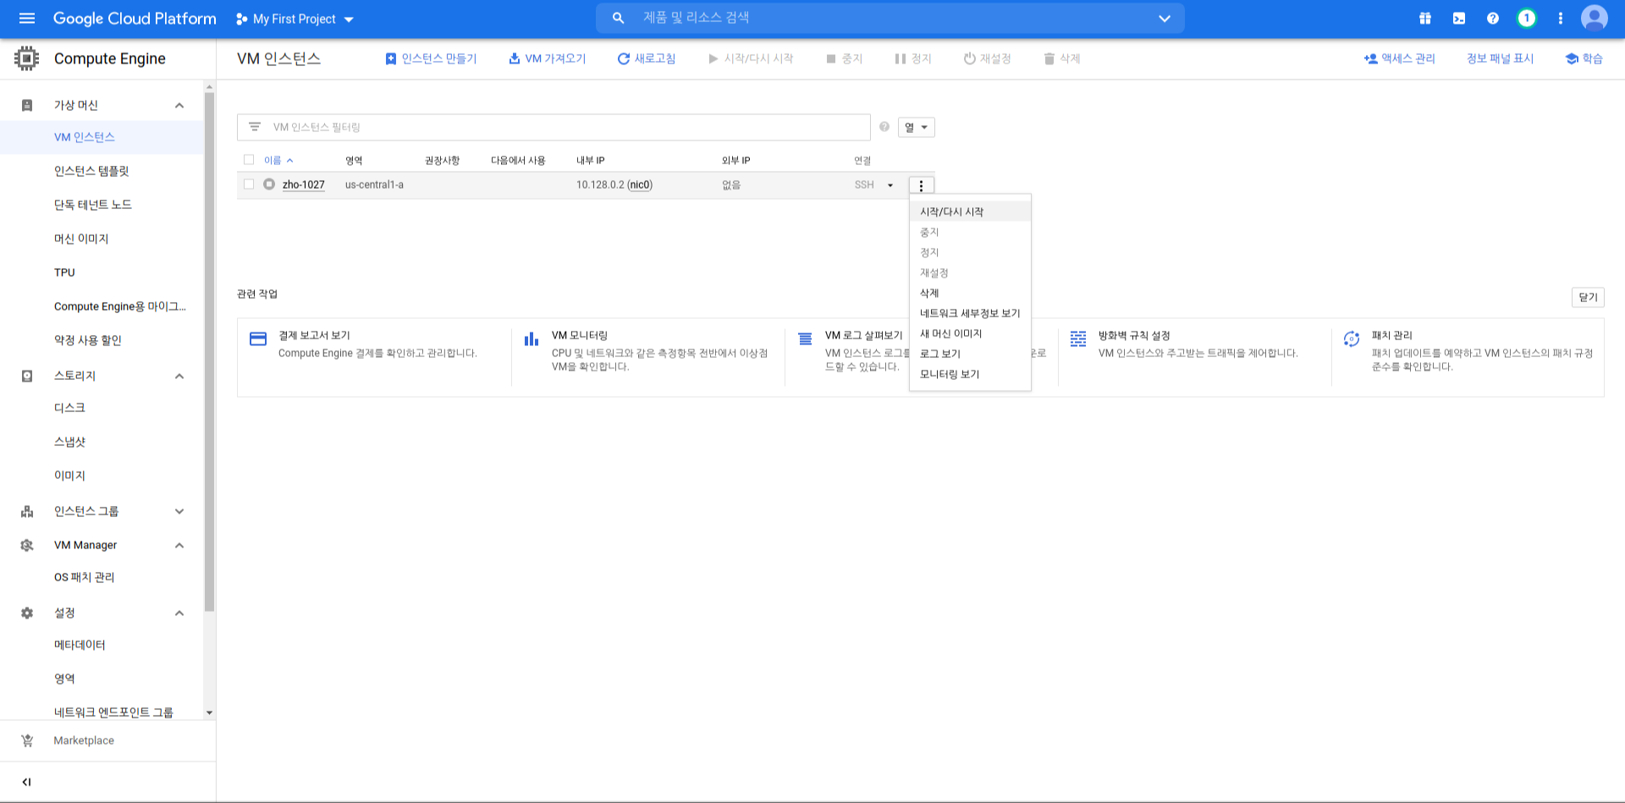Focus the 제품 및 리소스 검색 search field
Viewport: 1625px width, 803px height.
890,18
